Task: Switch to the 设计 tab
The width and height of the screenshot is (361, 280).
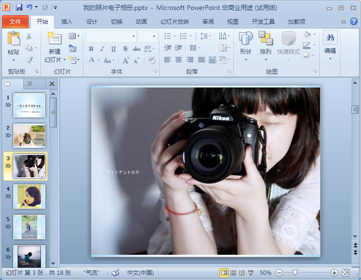Action: [x=91, y=22]
